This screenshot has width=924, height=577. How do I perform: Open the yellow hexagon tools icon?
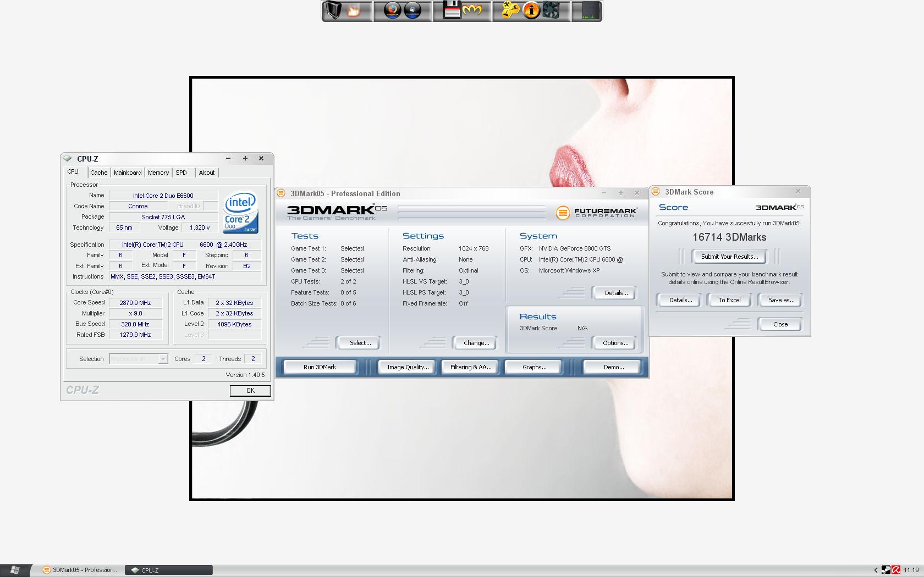pyautogui.click(x=511, y=10)
